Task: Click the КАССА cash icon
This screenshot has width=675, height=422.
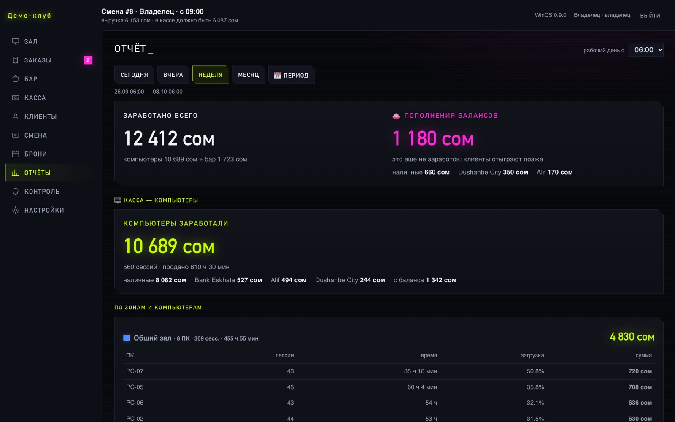Action: pyautogui.click(x=16, y=97)
